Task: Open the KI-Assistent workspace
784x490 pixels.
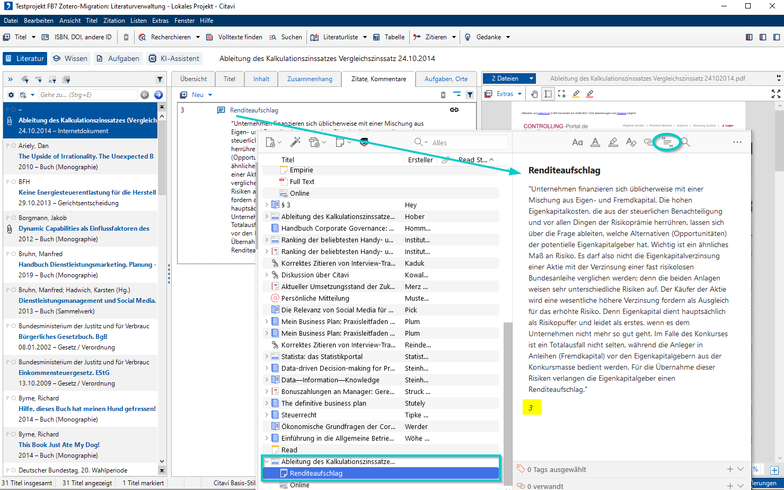Action: (x=174, y=58)
